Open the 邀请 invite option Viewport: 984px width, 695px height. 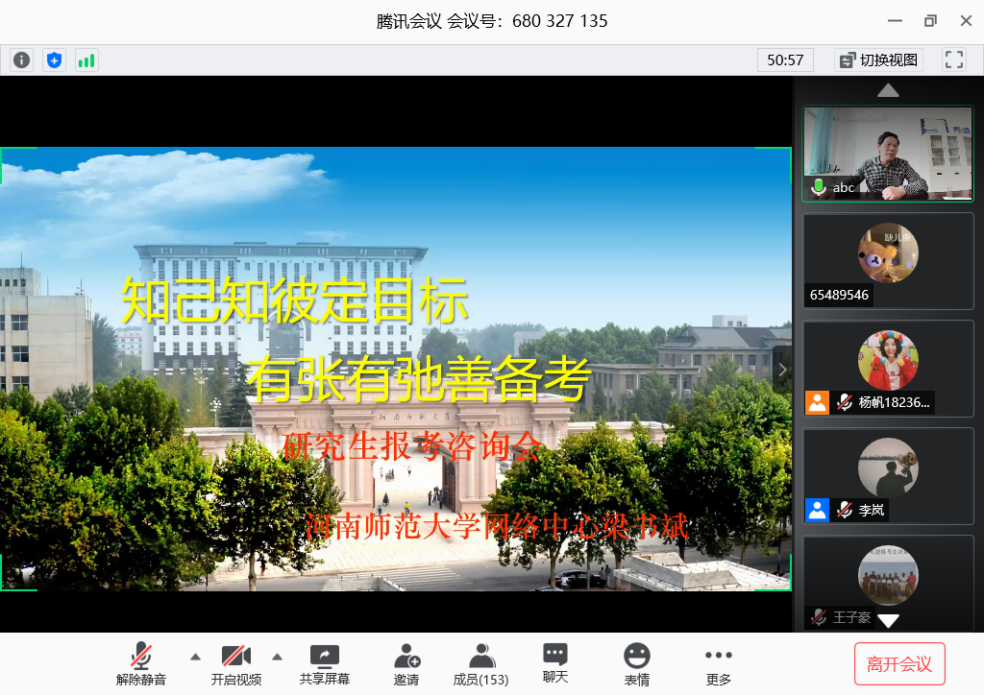[x=406, y=664]
